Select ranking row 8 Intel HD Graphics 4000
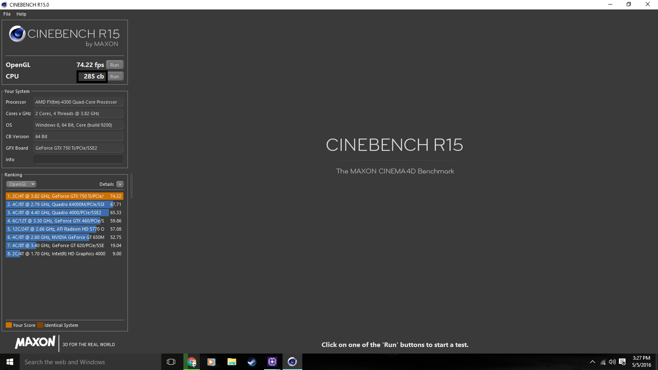The height and width of the screenshot is (370, 658). click(65, 254)
